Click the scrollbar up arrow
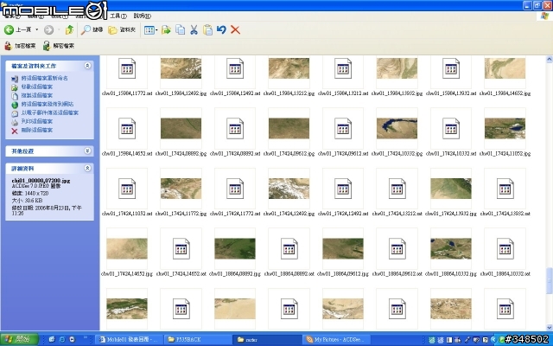This screenshot has height=346, width=553. [x=550, y=60]
